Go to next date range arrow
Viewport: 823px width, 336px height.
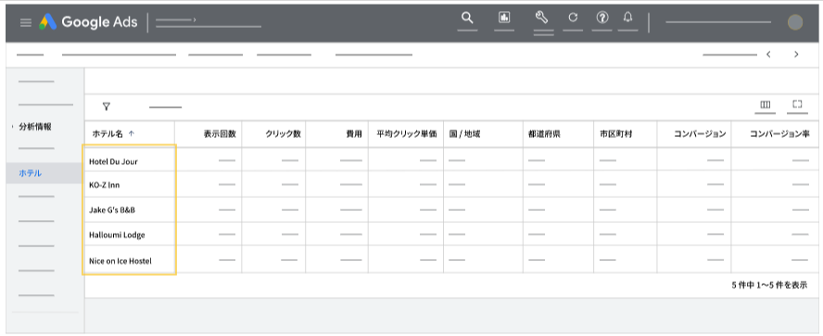796,54
